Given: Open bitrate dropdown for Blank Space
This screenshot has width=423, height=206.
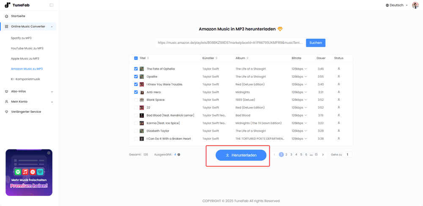Looking at the screenshot, I should tap(299, 100).
